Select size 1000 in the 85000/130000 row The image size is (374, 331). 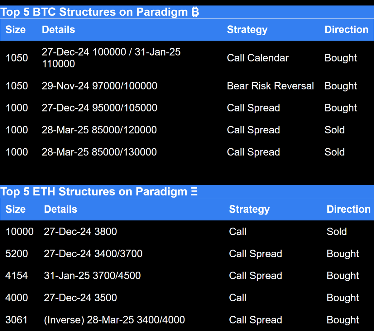click(17, 152)
